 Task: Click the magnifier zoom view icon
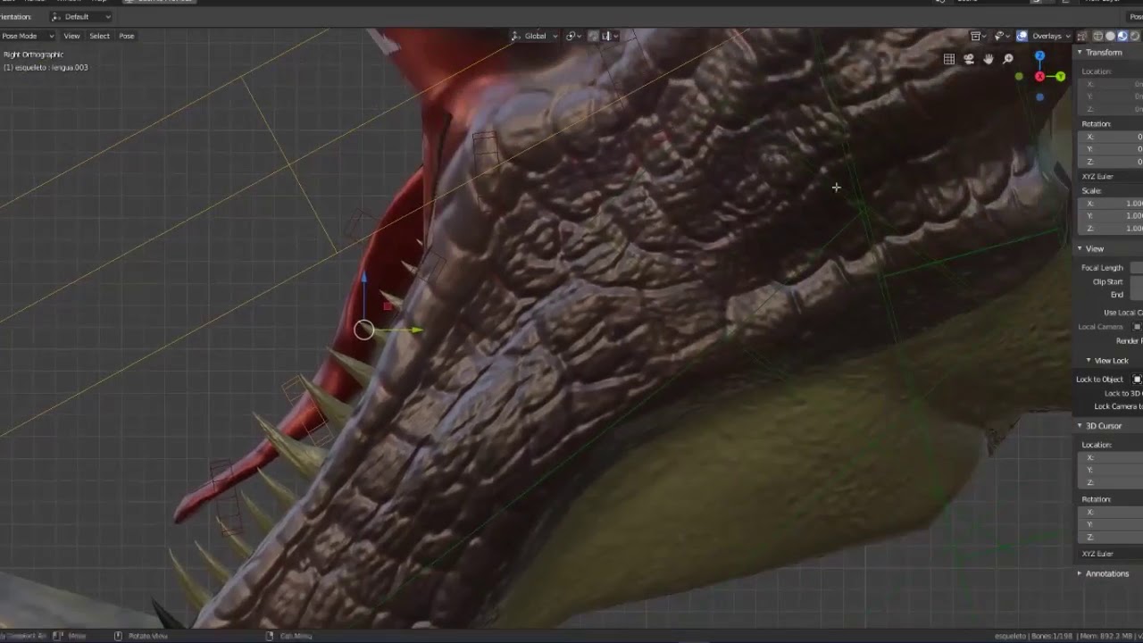1008,59
